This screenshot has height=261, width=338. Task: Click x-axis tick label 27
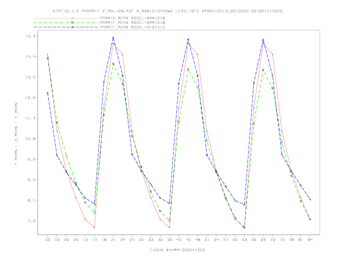132,240
